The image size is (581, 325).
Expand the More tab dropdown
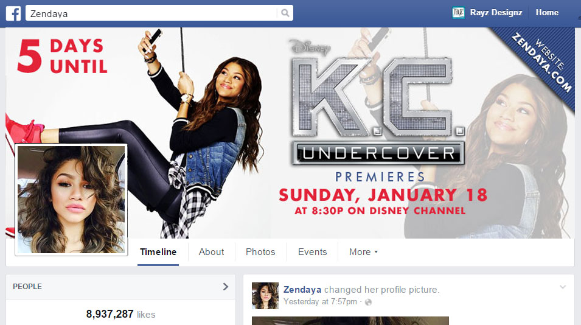tap(363, 252)
